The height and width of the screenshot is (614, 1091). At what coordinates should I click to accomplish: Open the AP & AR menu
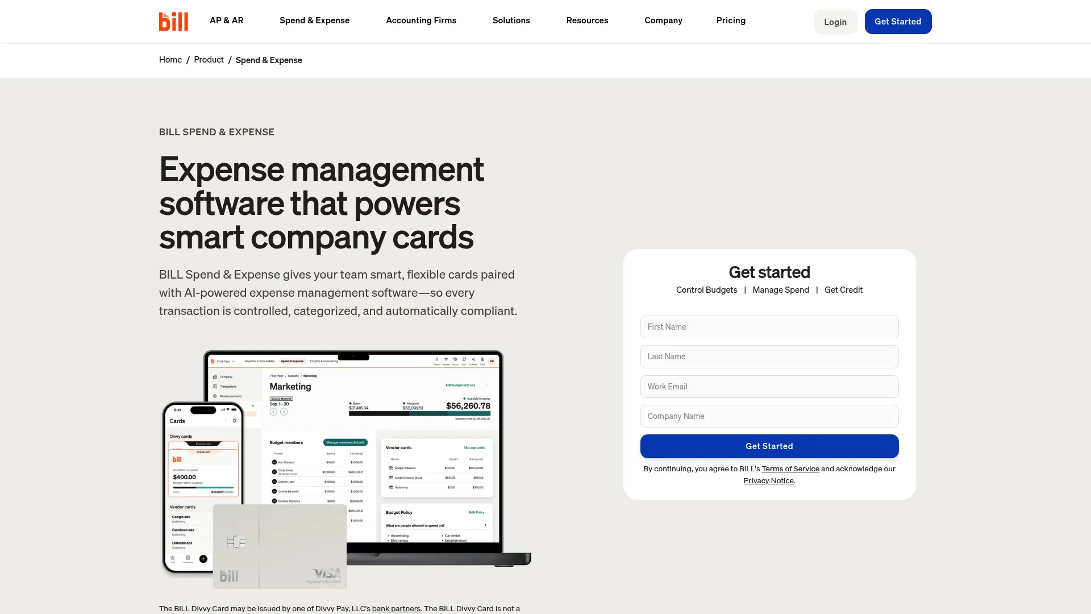coord(226,20)
